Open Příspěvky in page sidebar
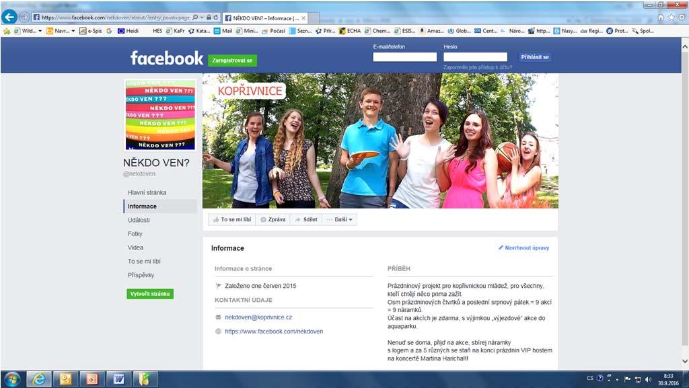Viewport: 689px width, 388px height. (141, 275)
